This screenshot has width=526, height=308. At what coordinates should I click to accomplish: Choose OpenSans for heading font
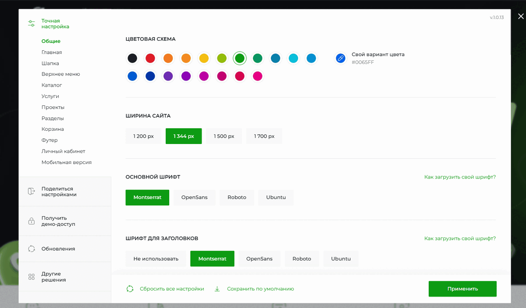tap(259, 259)
